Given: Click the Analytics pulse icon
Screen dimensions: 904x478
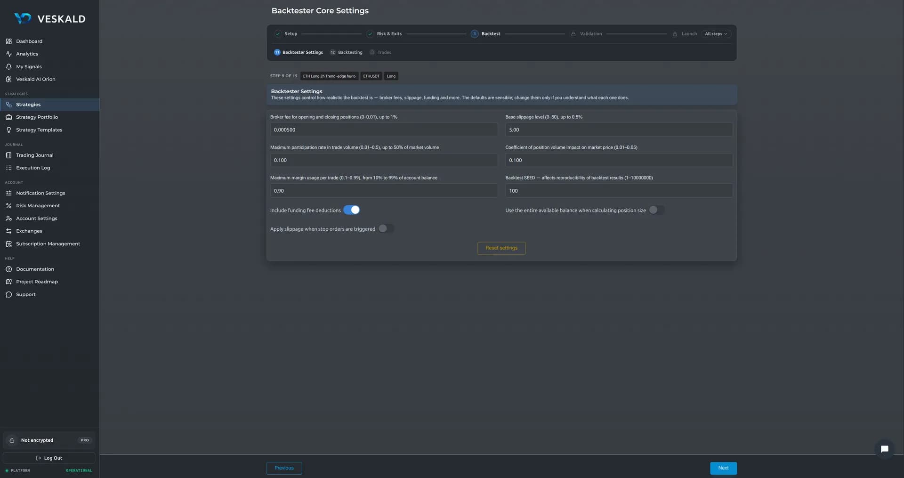Looking at the screenshot, I should pyautogui.click(x=8, y=54).
